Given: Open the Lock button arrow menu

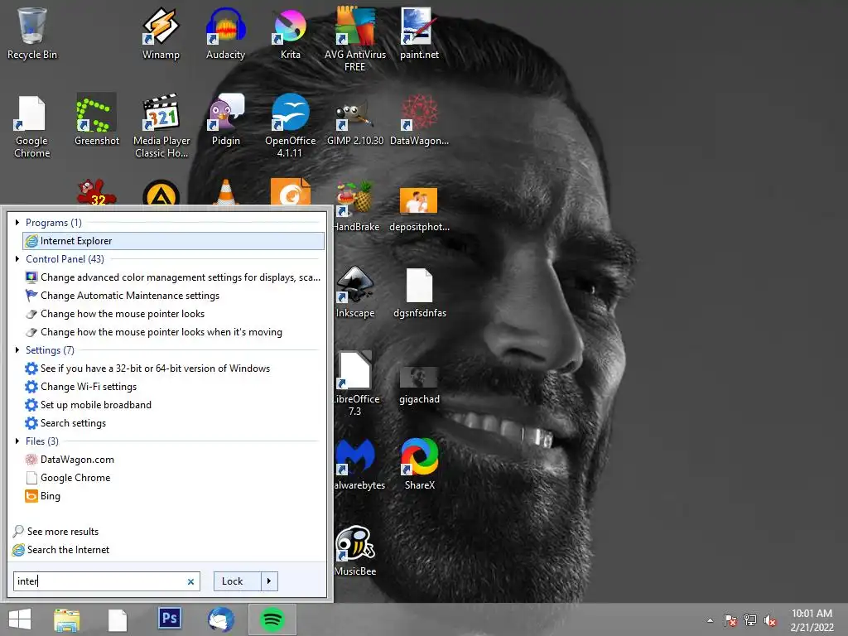Looking at the screenshot, I should coord(269,581).
